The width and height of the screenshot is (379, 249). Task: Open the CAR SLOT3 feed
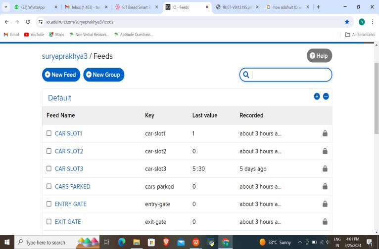(69, 168)
